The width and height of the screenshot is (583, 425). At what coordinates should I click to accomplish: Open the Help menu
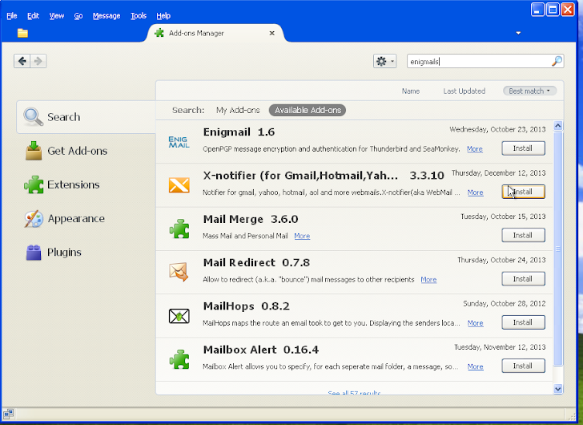tap(163, 15)
